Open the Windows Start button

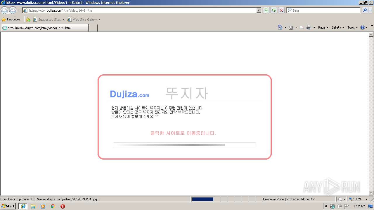point(8,206)
